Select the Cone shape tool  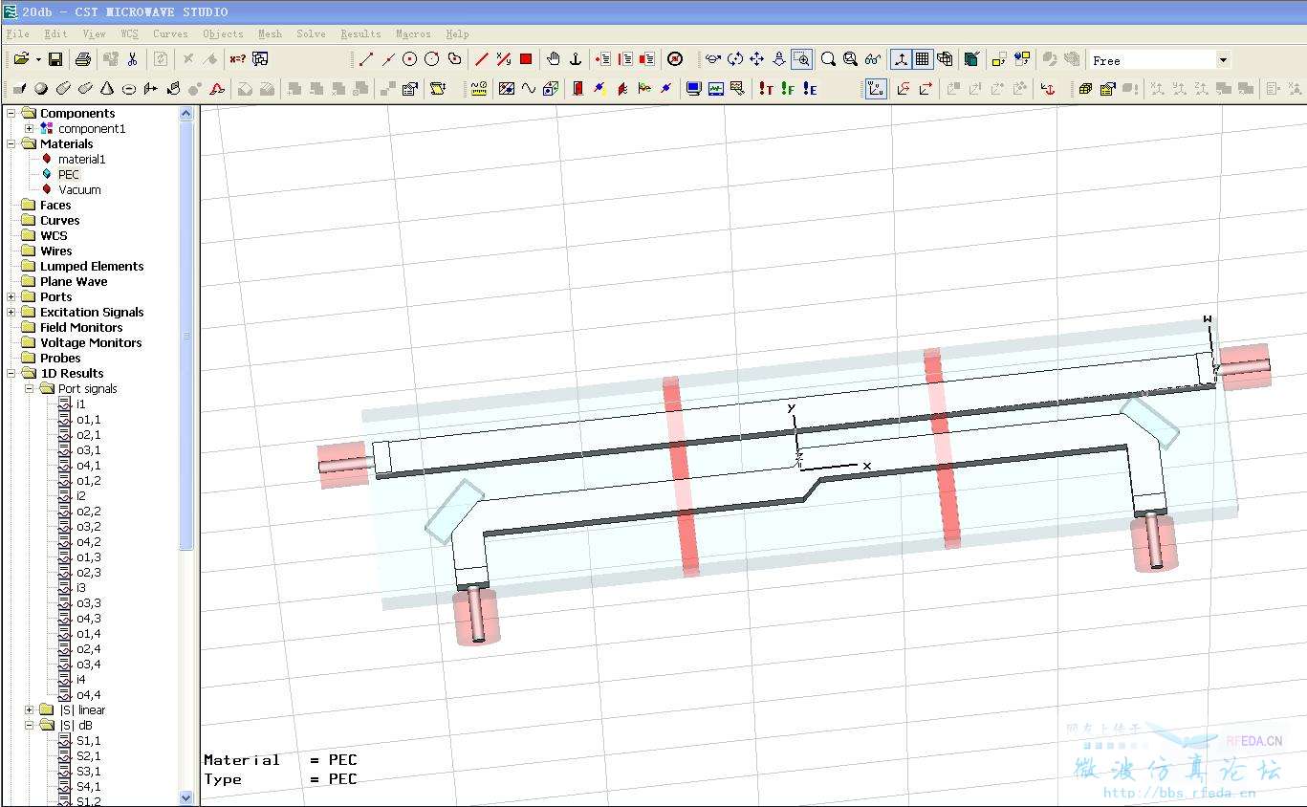(107, 89)
